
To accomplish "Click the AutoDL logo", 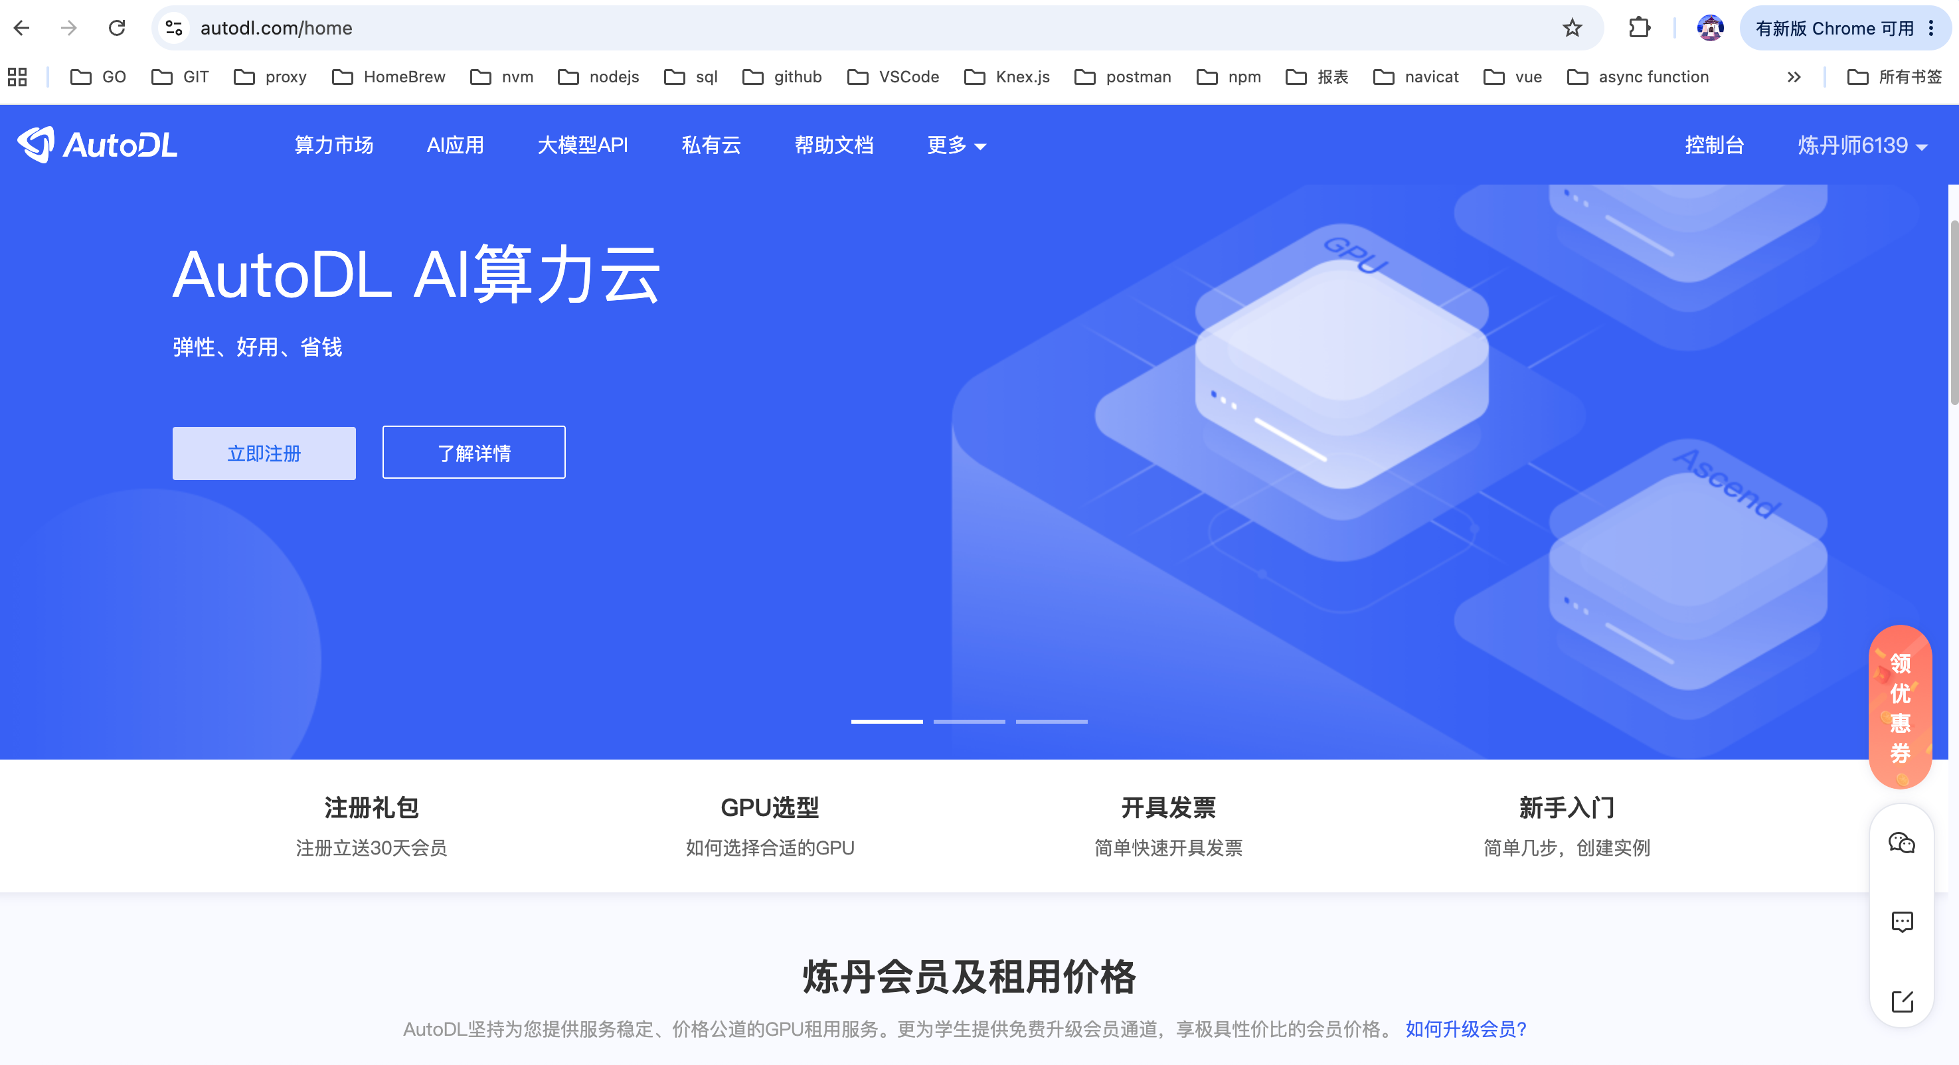I will coord(98,145).
